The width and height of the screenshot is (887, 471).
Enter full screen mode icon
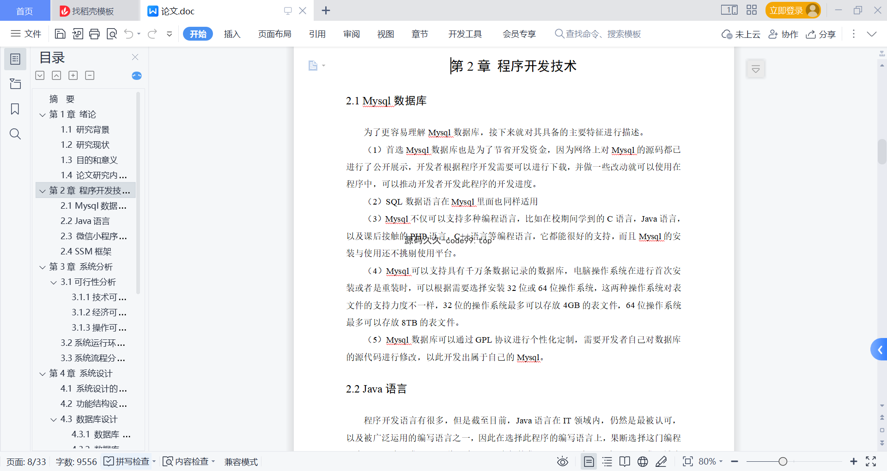(871, 461)
